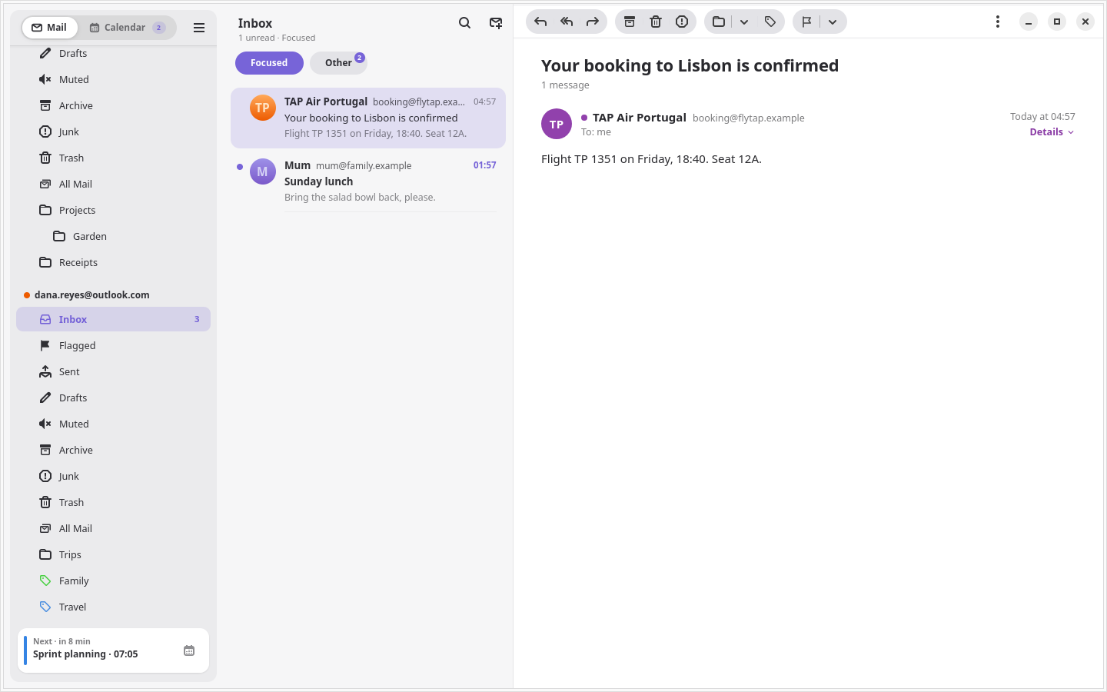The image size is (1107, 692).
Task: Switch to the Mail tab
Action: pyautogui.click(x=49, y=28)
